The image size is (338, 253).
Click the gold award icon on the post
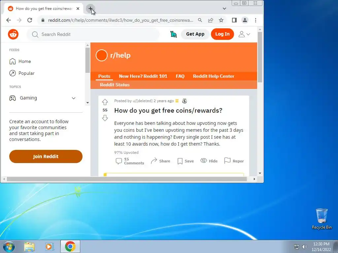point(177,101)
